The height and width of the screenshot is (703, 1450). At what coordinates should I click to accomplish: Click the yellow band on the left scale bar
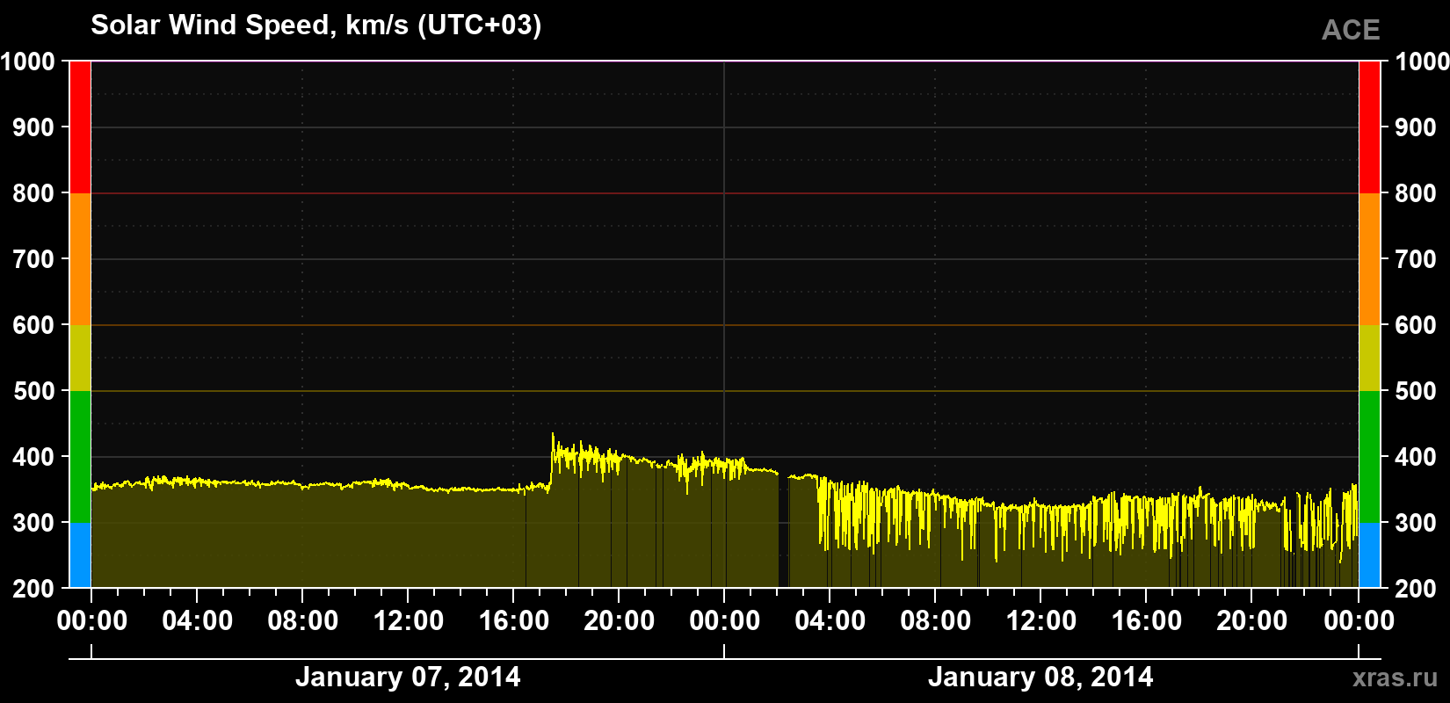point(80,358)
